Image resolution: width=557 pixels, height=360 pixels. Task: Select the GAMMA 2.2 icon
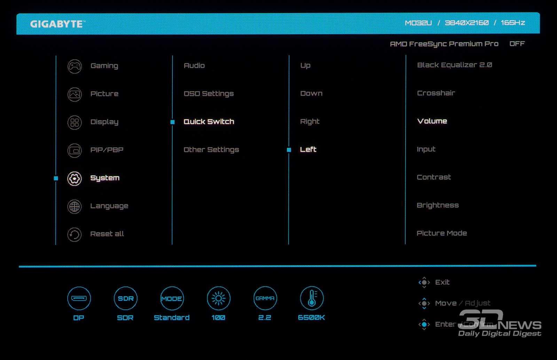pos(265,298)
